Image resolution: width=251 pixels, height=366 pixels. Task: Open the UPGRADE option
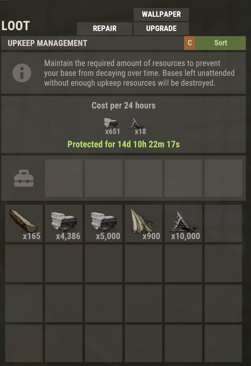pyautogui.click(x=161, y=28)
